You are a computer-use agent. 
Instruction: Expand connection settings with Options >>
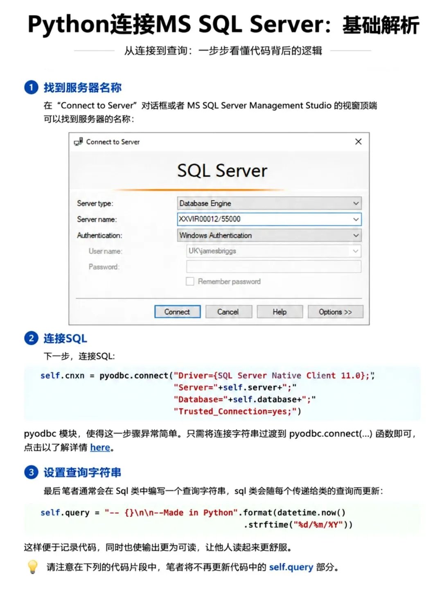[x=335, y=312]
